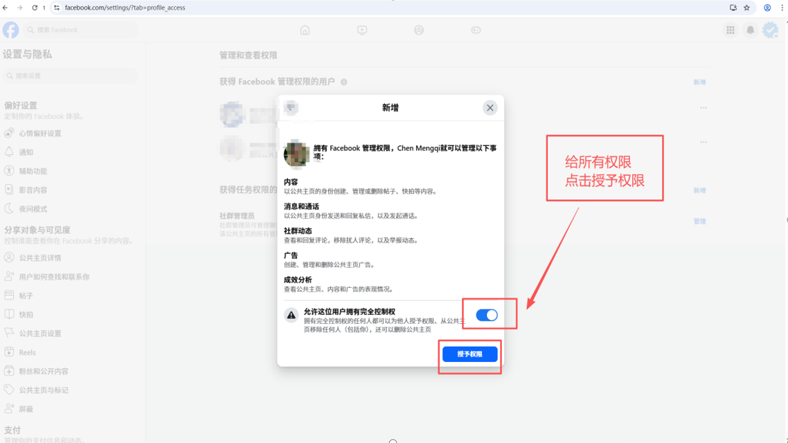This screenshot has width=788, height=443.
Task: Select 公共主页设置 in settings sidebar
Action: [x=40, y=334]
